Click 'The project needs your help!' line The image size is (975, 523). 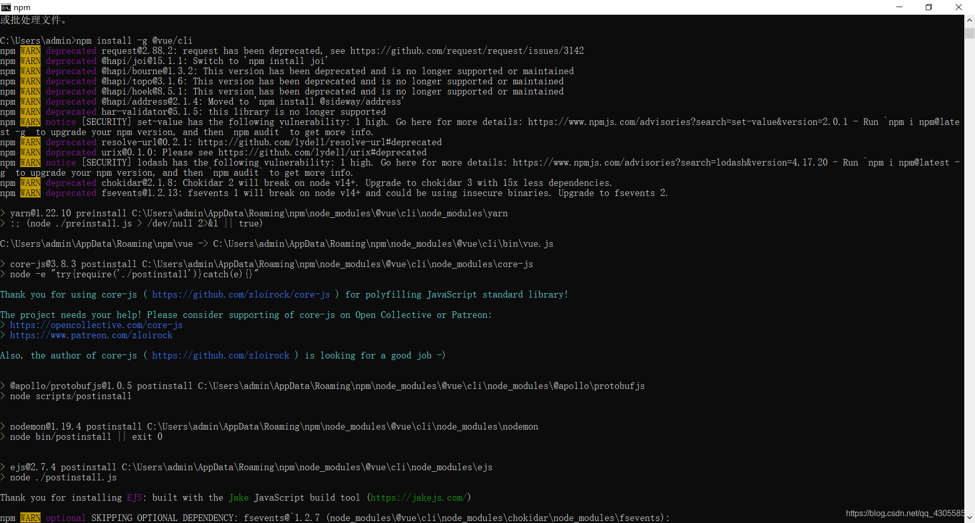[246, 315]
